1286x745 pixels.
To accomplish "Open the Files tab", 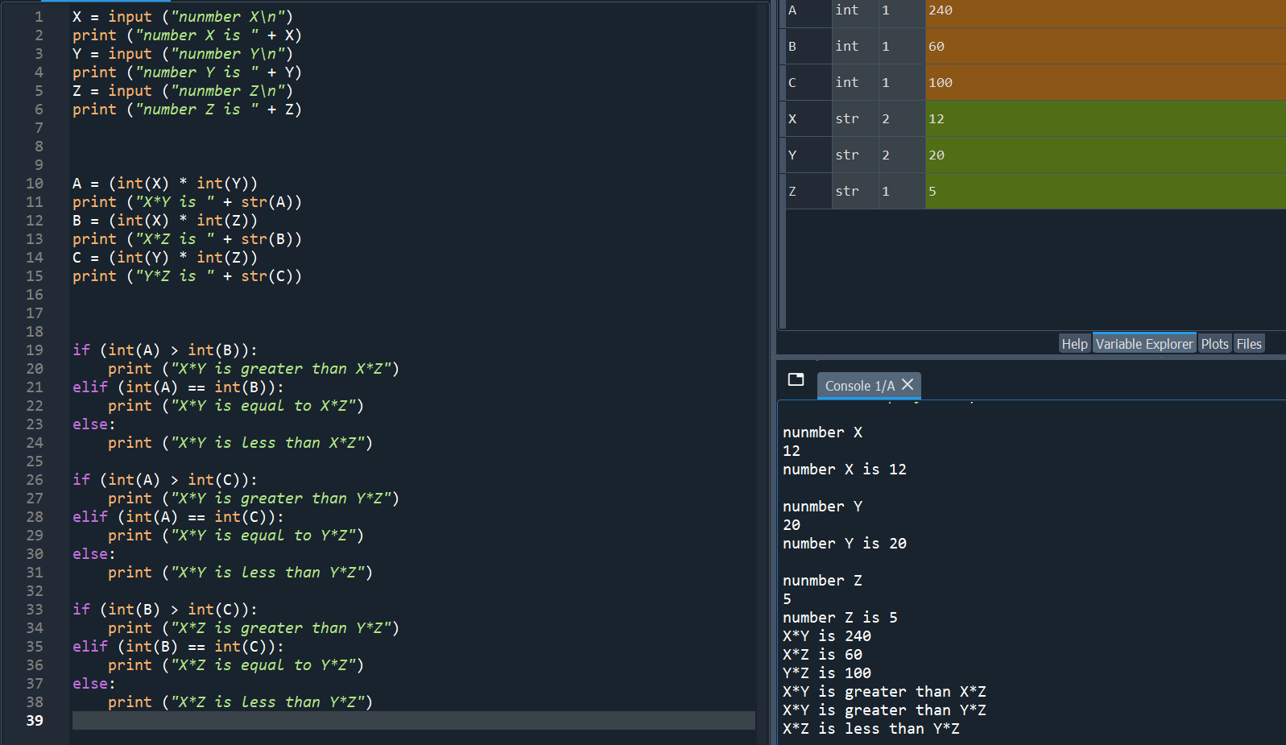I will (1248, 344).
